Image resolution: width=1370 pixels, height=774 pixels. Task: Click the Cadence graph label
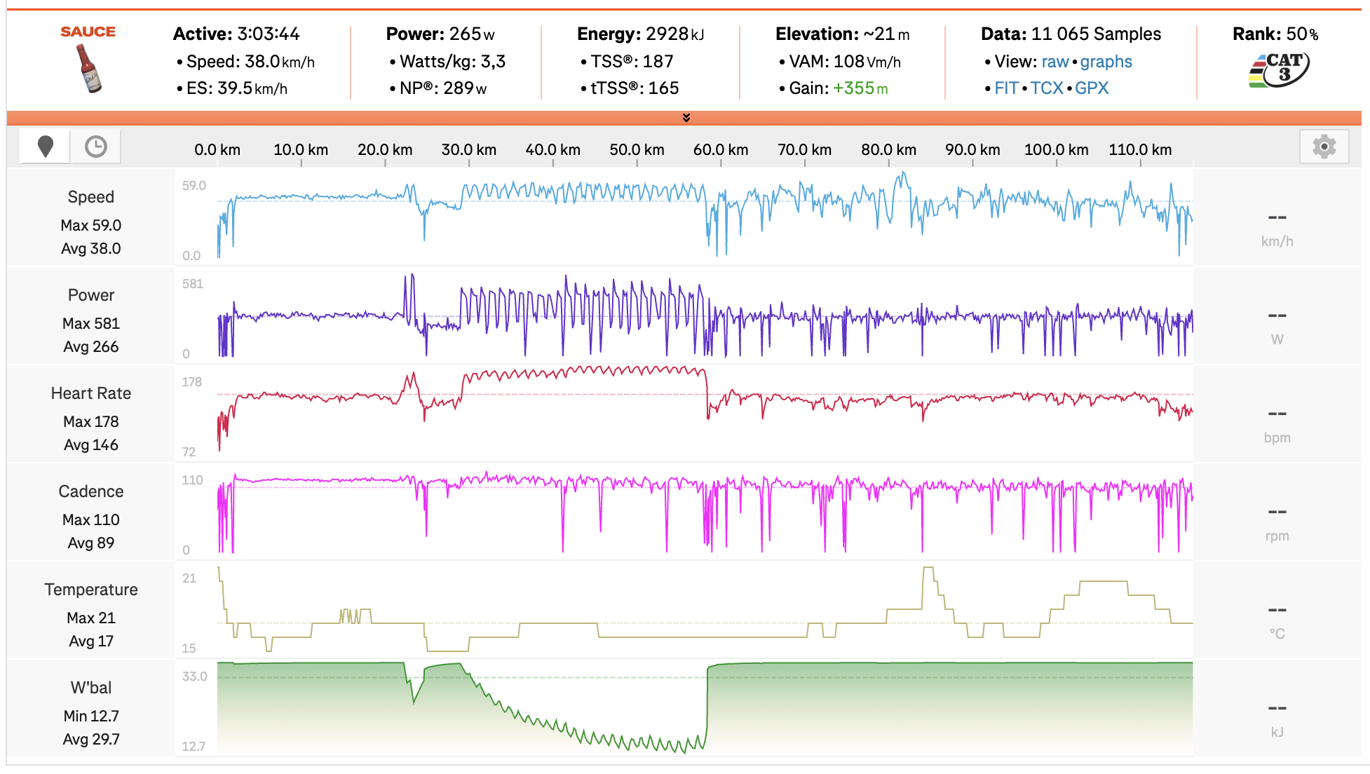[91, 491]
